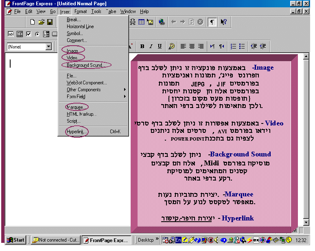Click the Decrease Indent icon

pyautogui.click(x=254, y=46)
